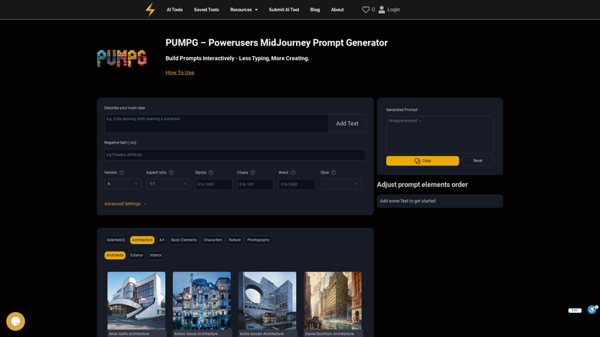The height and width of the screenshot is (337, 600).
Task: Click the lightning bolt site logo
Action: (x=150, y=9)
